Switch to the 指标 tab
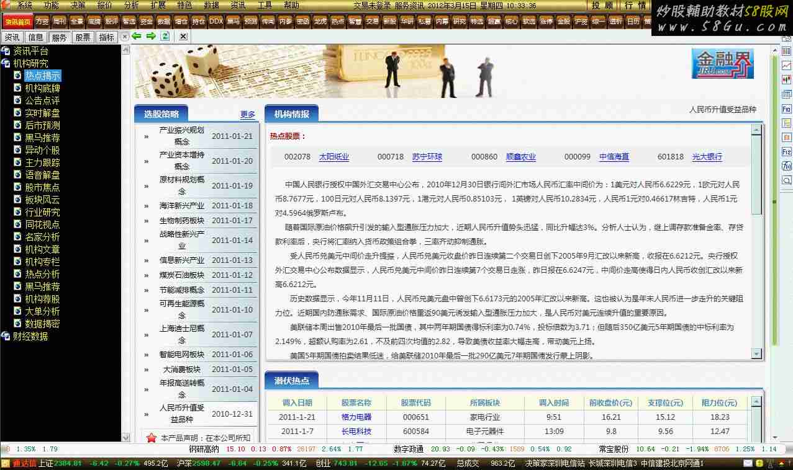Viewport: 793px width, 470px height. (106, 37)
